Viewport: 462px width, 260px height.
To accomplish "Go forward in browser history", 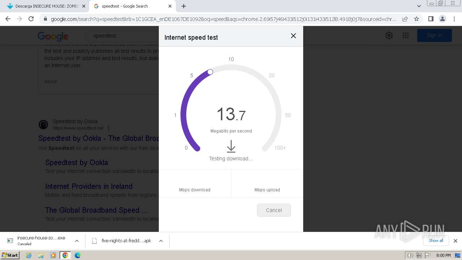I will point(19,19).
